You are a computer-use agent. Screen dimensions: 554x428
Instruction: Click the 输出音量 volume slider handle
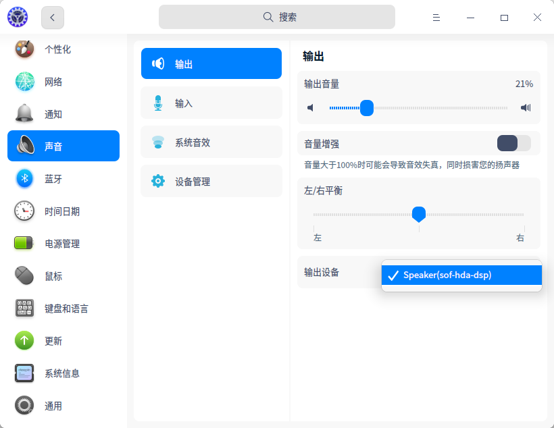(367, 108)
